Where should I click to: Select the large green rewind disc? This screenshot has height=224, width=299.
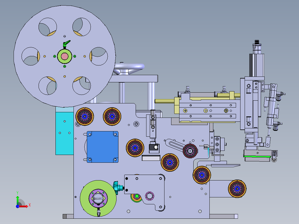98,198
